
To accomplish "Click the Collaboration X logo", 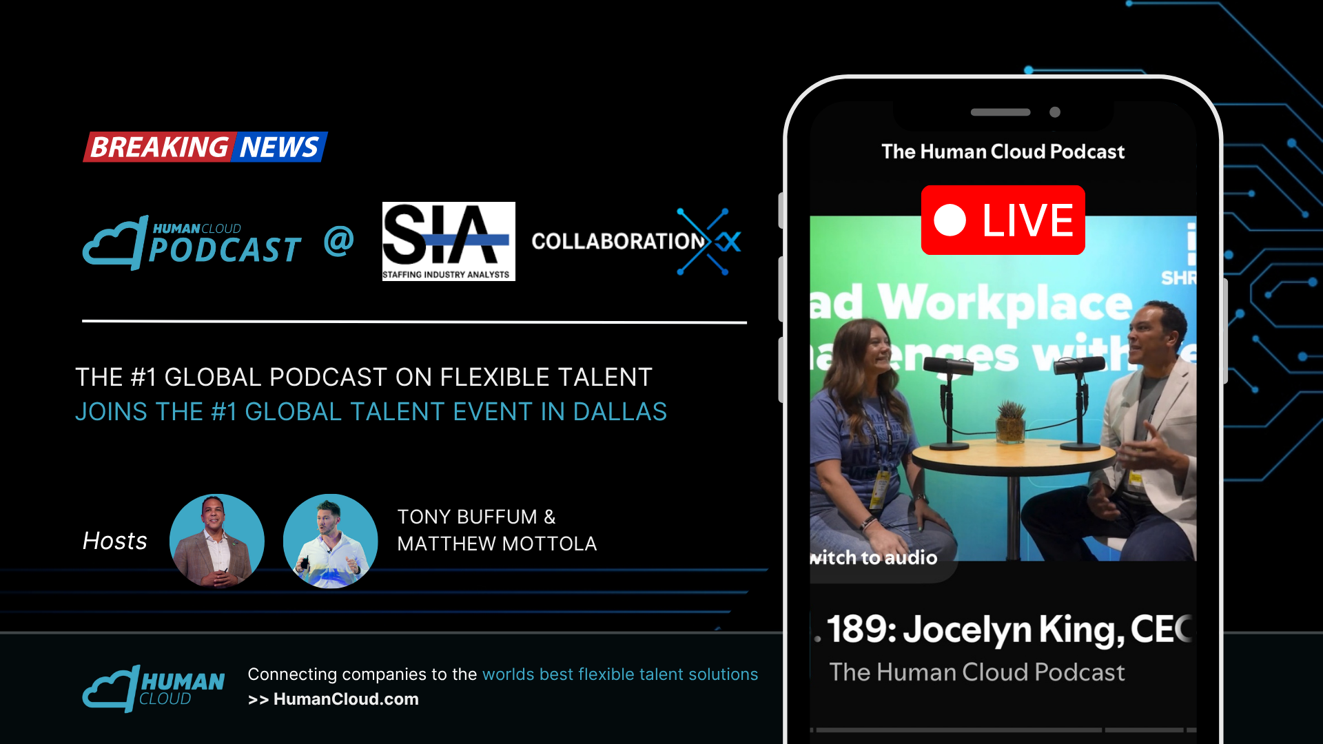I will (x=636, y=242).
